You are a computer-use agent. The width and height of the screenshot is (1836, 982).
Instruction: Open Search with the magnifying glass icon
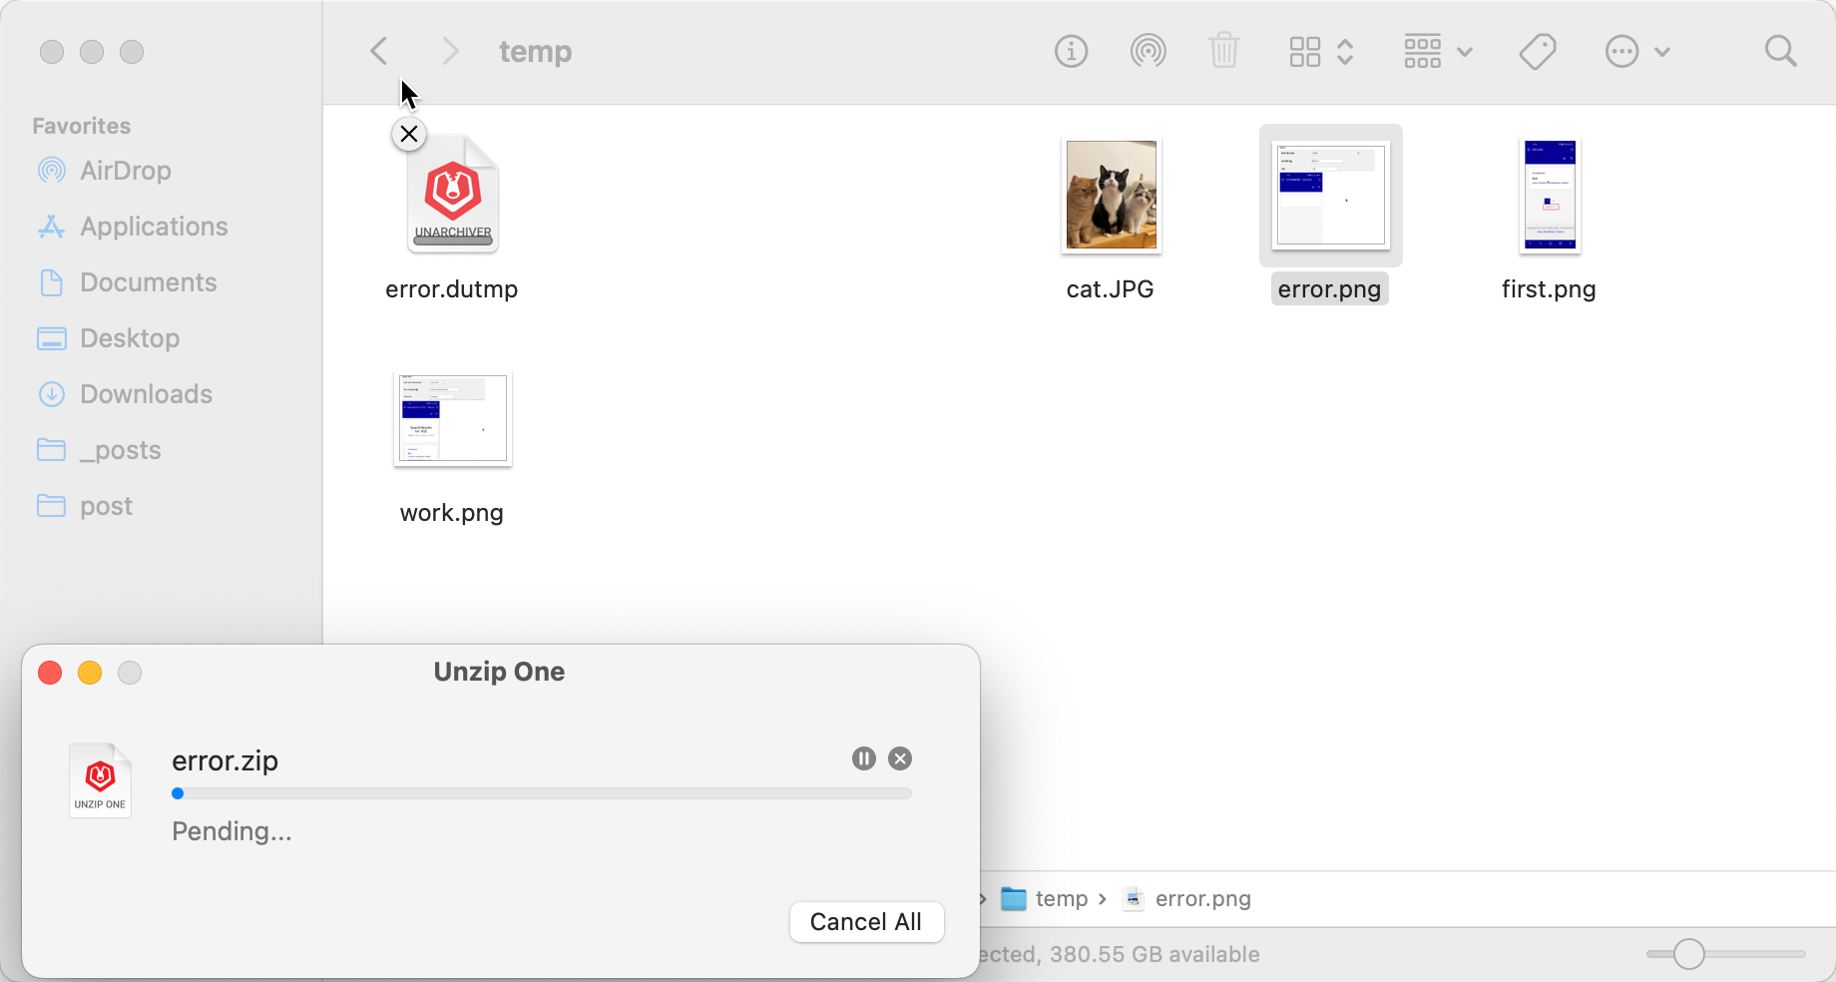[1781, 51]
